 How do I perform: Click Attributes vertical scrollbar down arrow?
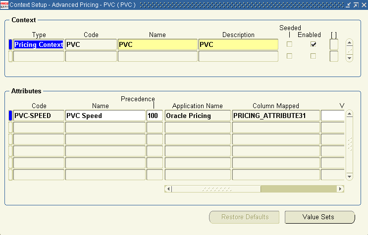[349, 176]
